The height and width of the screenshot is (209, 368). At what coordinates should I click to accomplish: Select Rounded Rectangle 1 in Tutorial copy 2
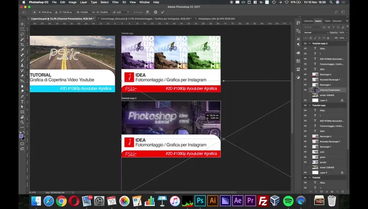click(330, 79)
